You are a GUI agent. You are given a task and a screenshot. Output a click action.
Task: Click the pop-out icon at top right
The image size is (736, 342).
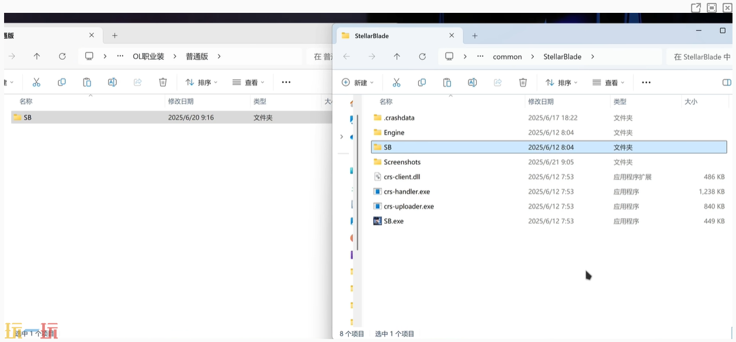pyautogui.click(x=696, y=8)
